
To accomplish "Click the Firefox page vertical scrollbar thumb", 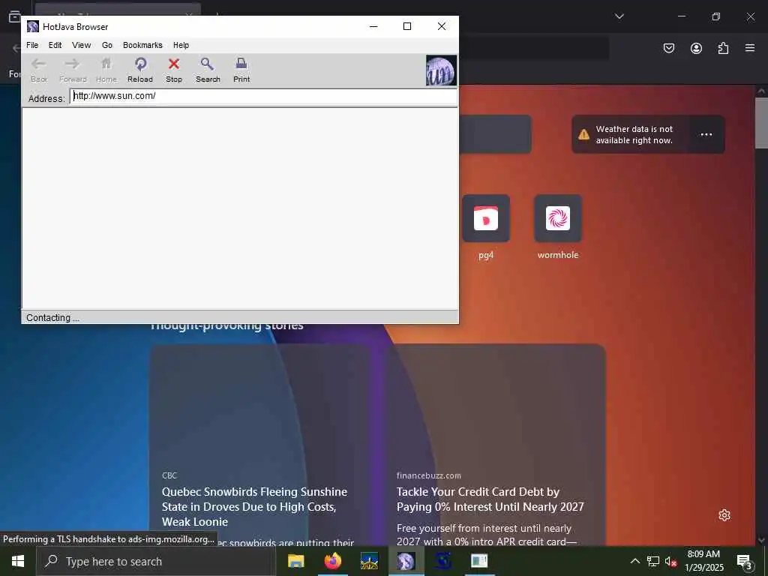I will [761, 122].
